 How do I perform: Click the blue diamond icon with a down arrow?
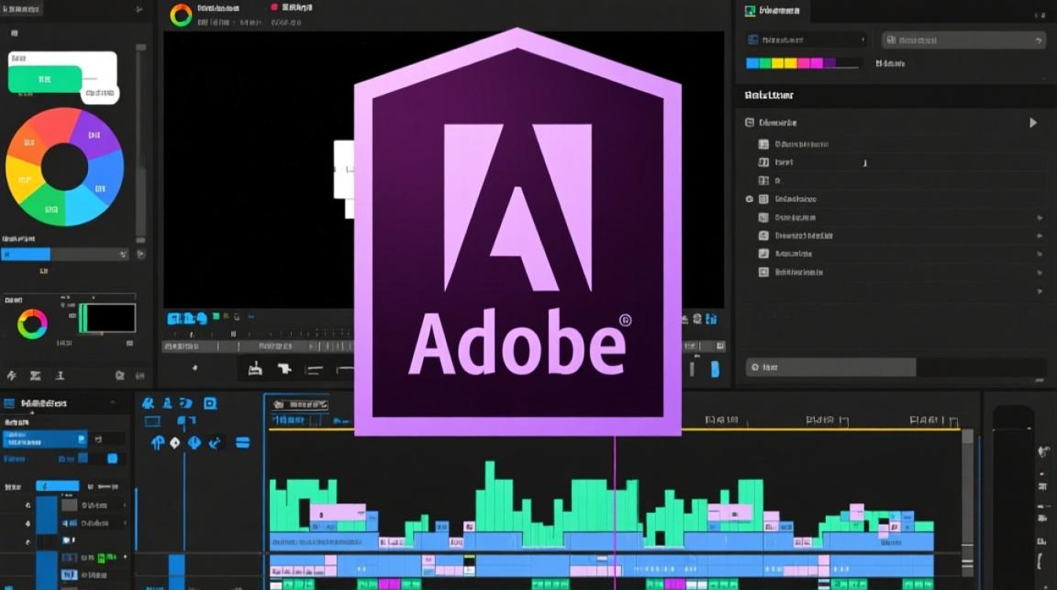point(194,443)
